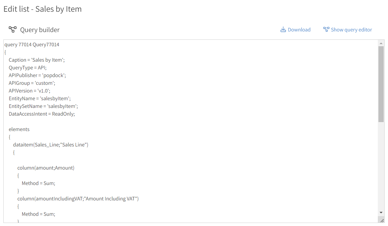Click the 'Query builder' heading text
The image size is (388, 226).
pyautogui.click(x=40, y=30)
